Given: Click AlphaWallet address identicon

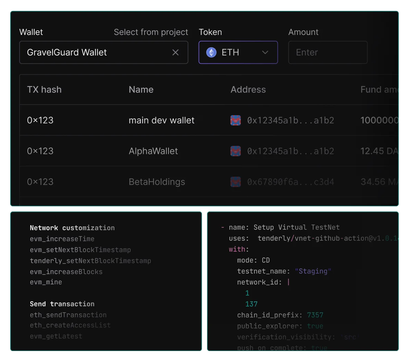Looking at the screenshot, I should (236, 151).
